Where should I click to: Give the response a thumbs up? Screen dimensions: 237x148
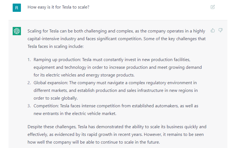click(x=213, y=30)
